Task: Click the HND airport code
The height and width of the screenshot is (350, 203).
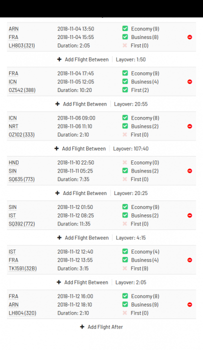Action: 13,162
